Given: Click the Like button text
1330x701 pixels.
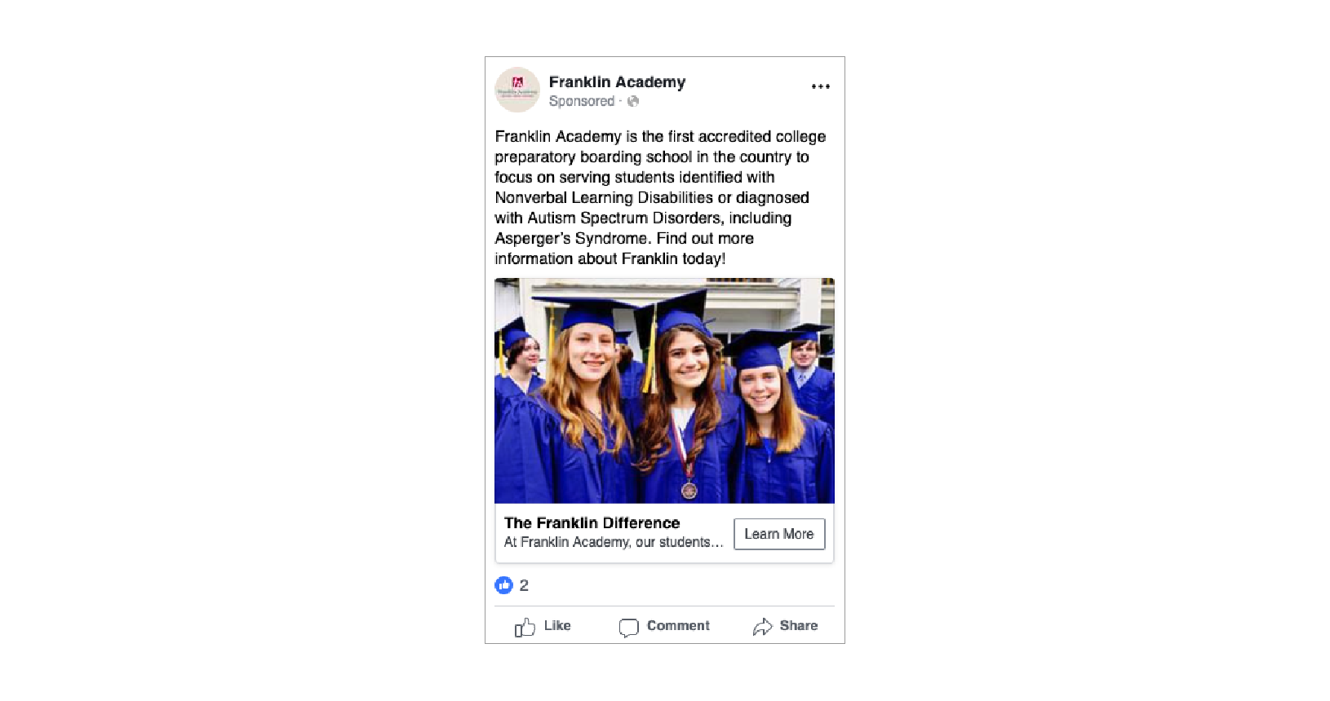Looking at the screenshot, I should (x=557, y=625).
